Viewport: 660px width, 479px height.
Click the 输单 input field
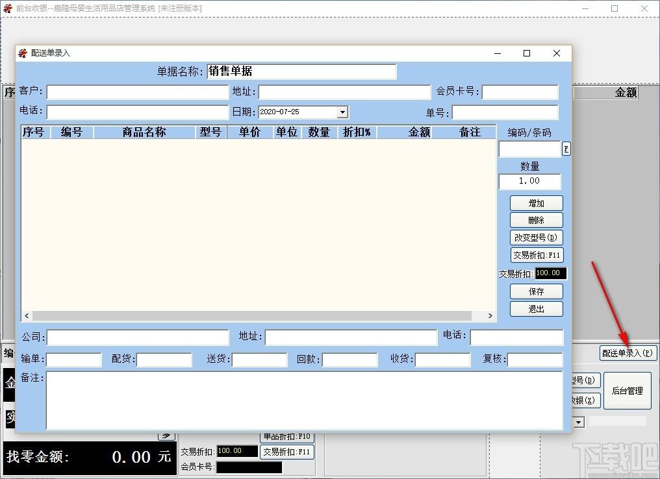click(73, 360)
